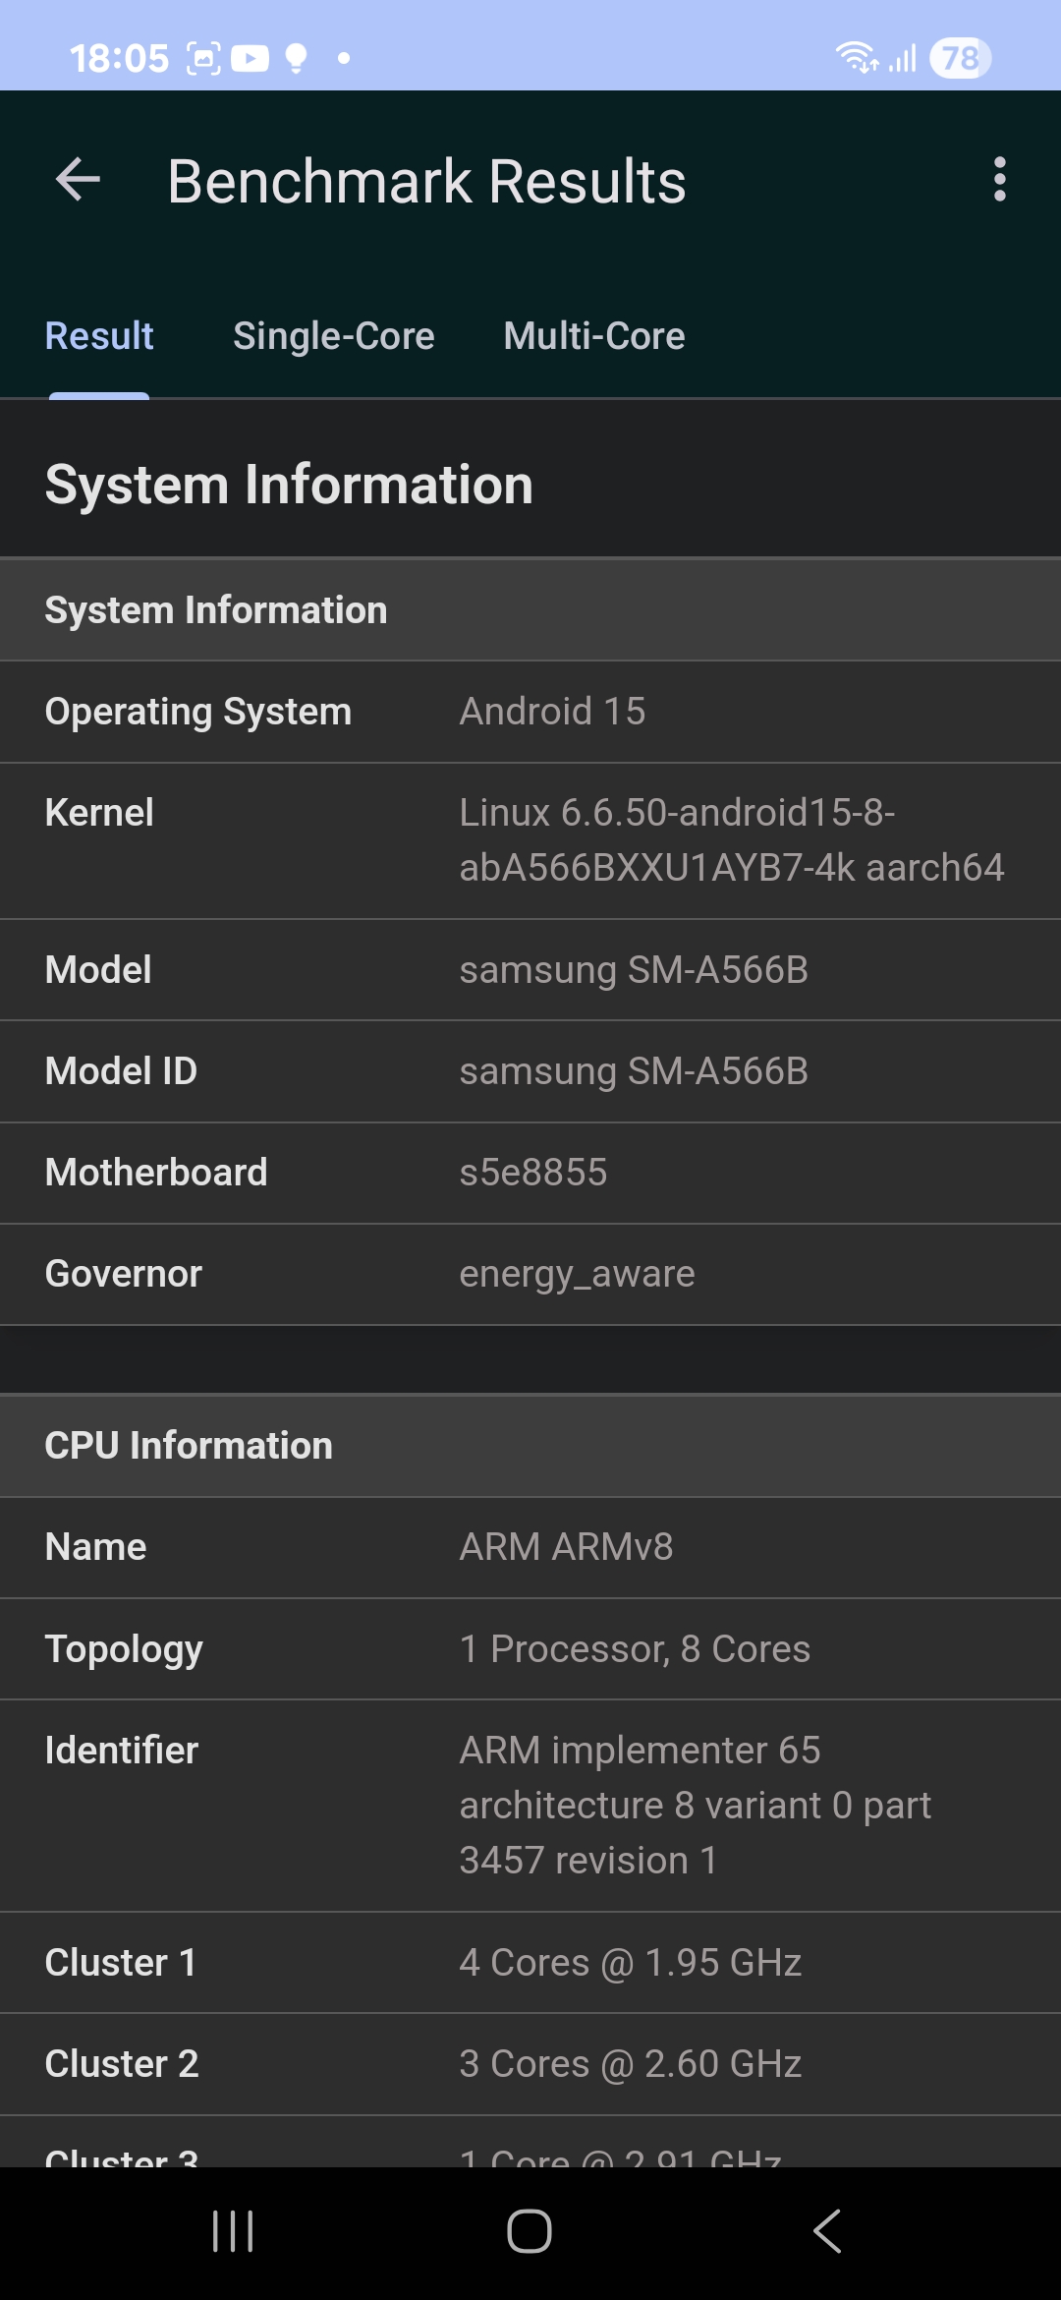Switch to the Single-Core tab
The width and height of the screenshot is (1061, 2300).
tap(334, 336)
